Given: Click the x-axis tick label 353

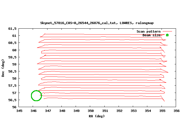Looking at the screenshot, I should 134,111.
